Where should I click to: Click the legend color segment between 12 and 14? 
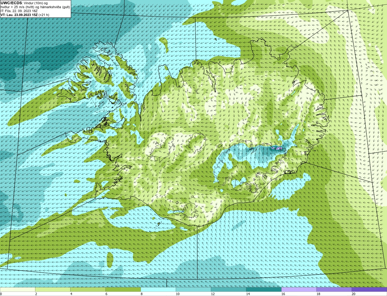(x=229, y=289)
